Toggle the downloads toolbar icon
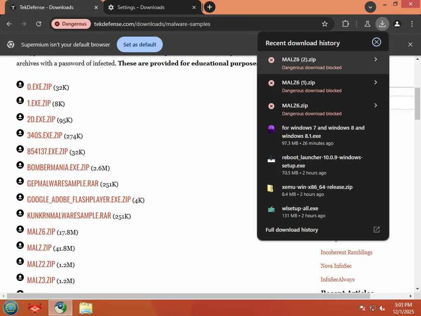The width and height of the screenshot is (421, 316). pyautogui.click(x=382, y=24)
